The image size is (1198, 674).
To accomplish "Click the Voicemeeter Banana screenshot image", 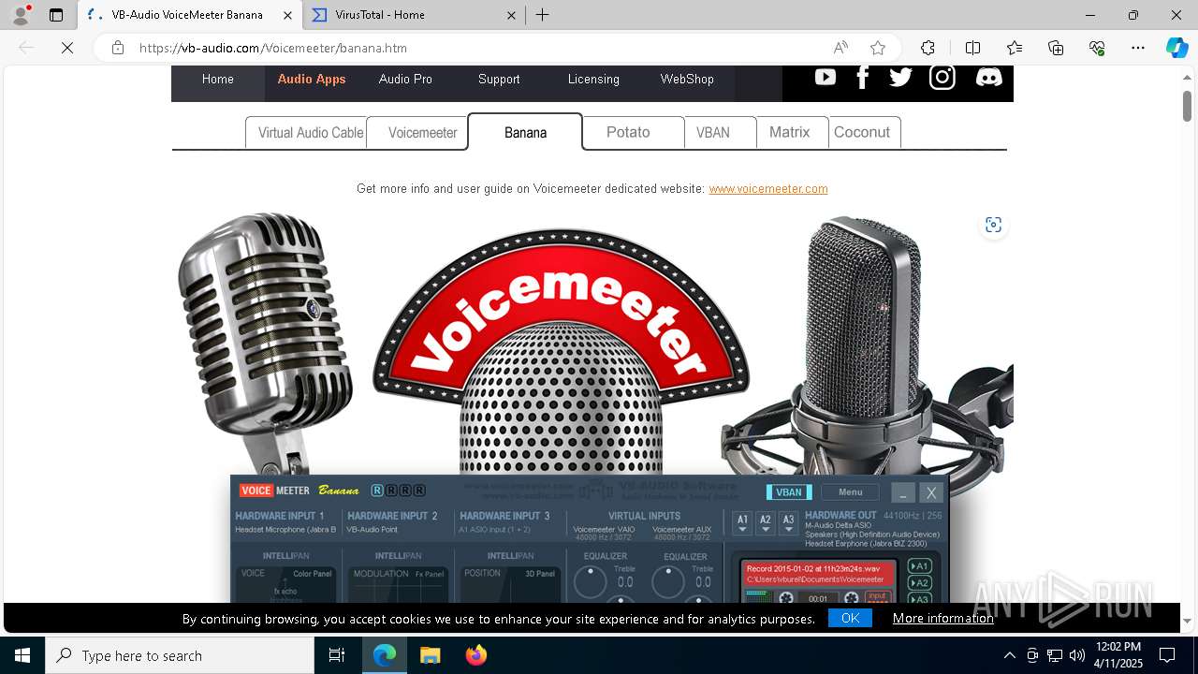I will click(591, 539).
